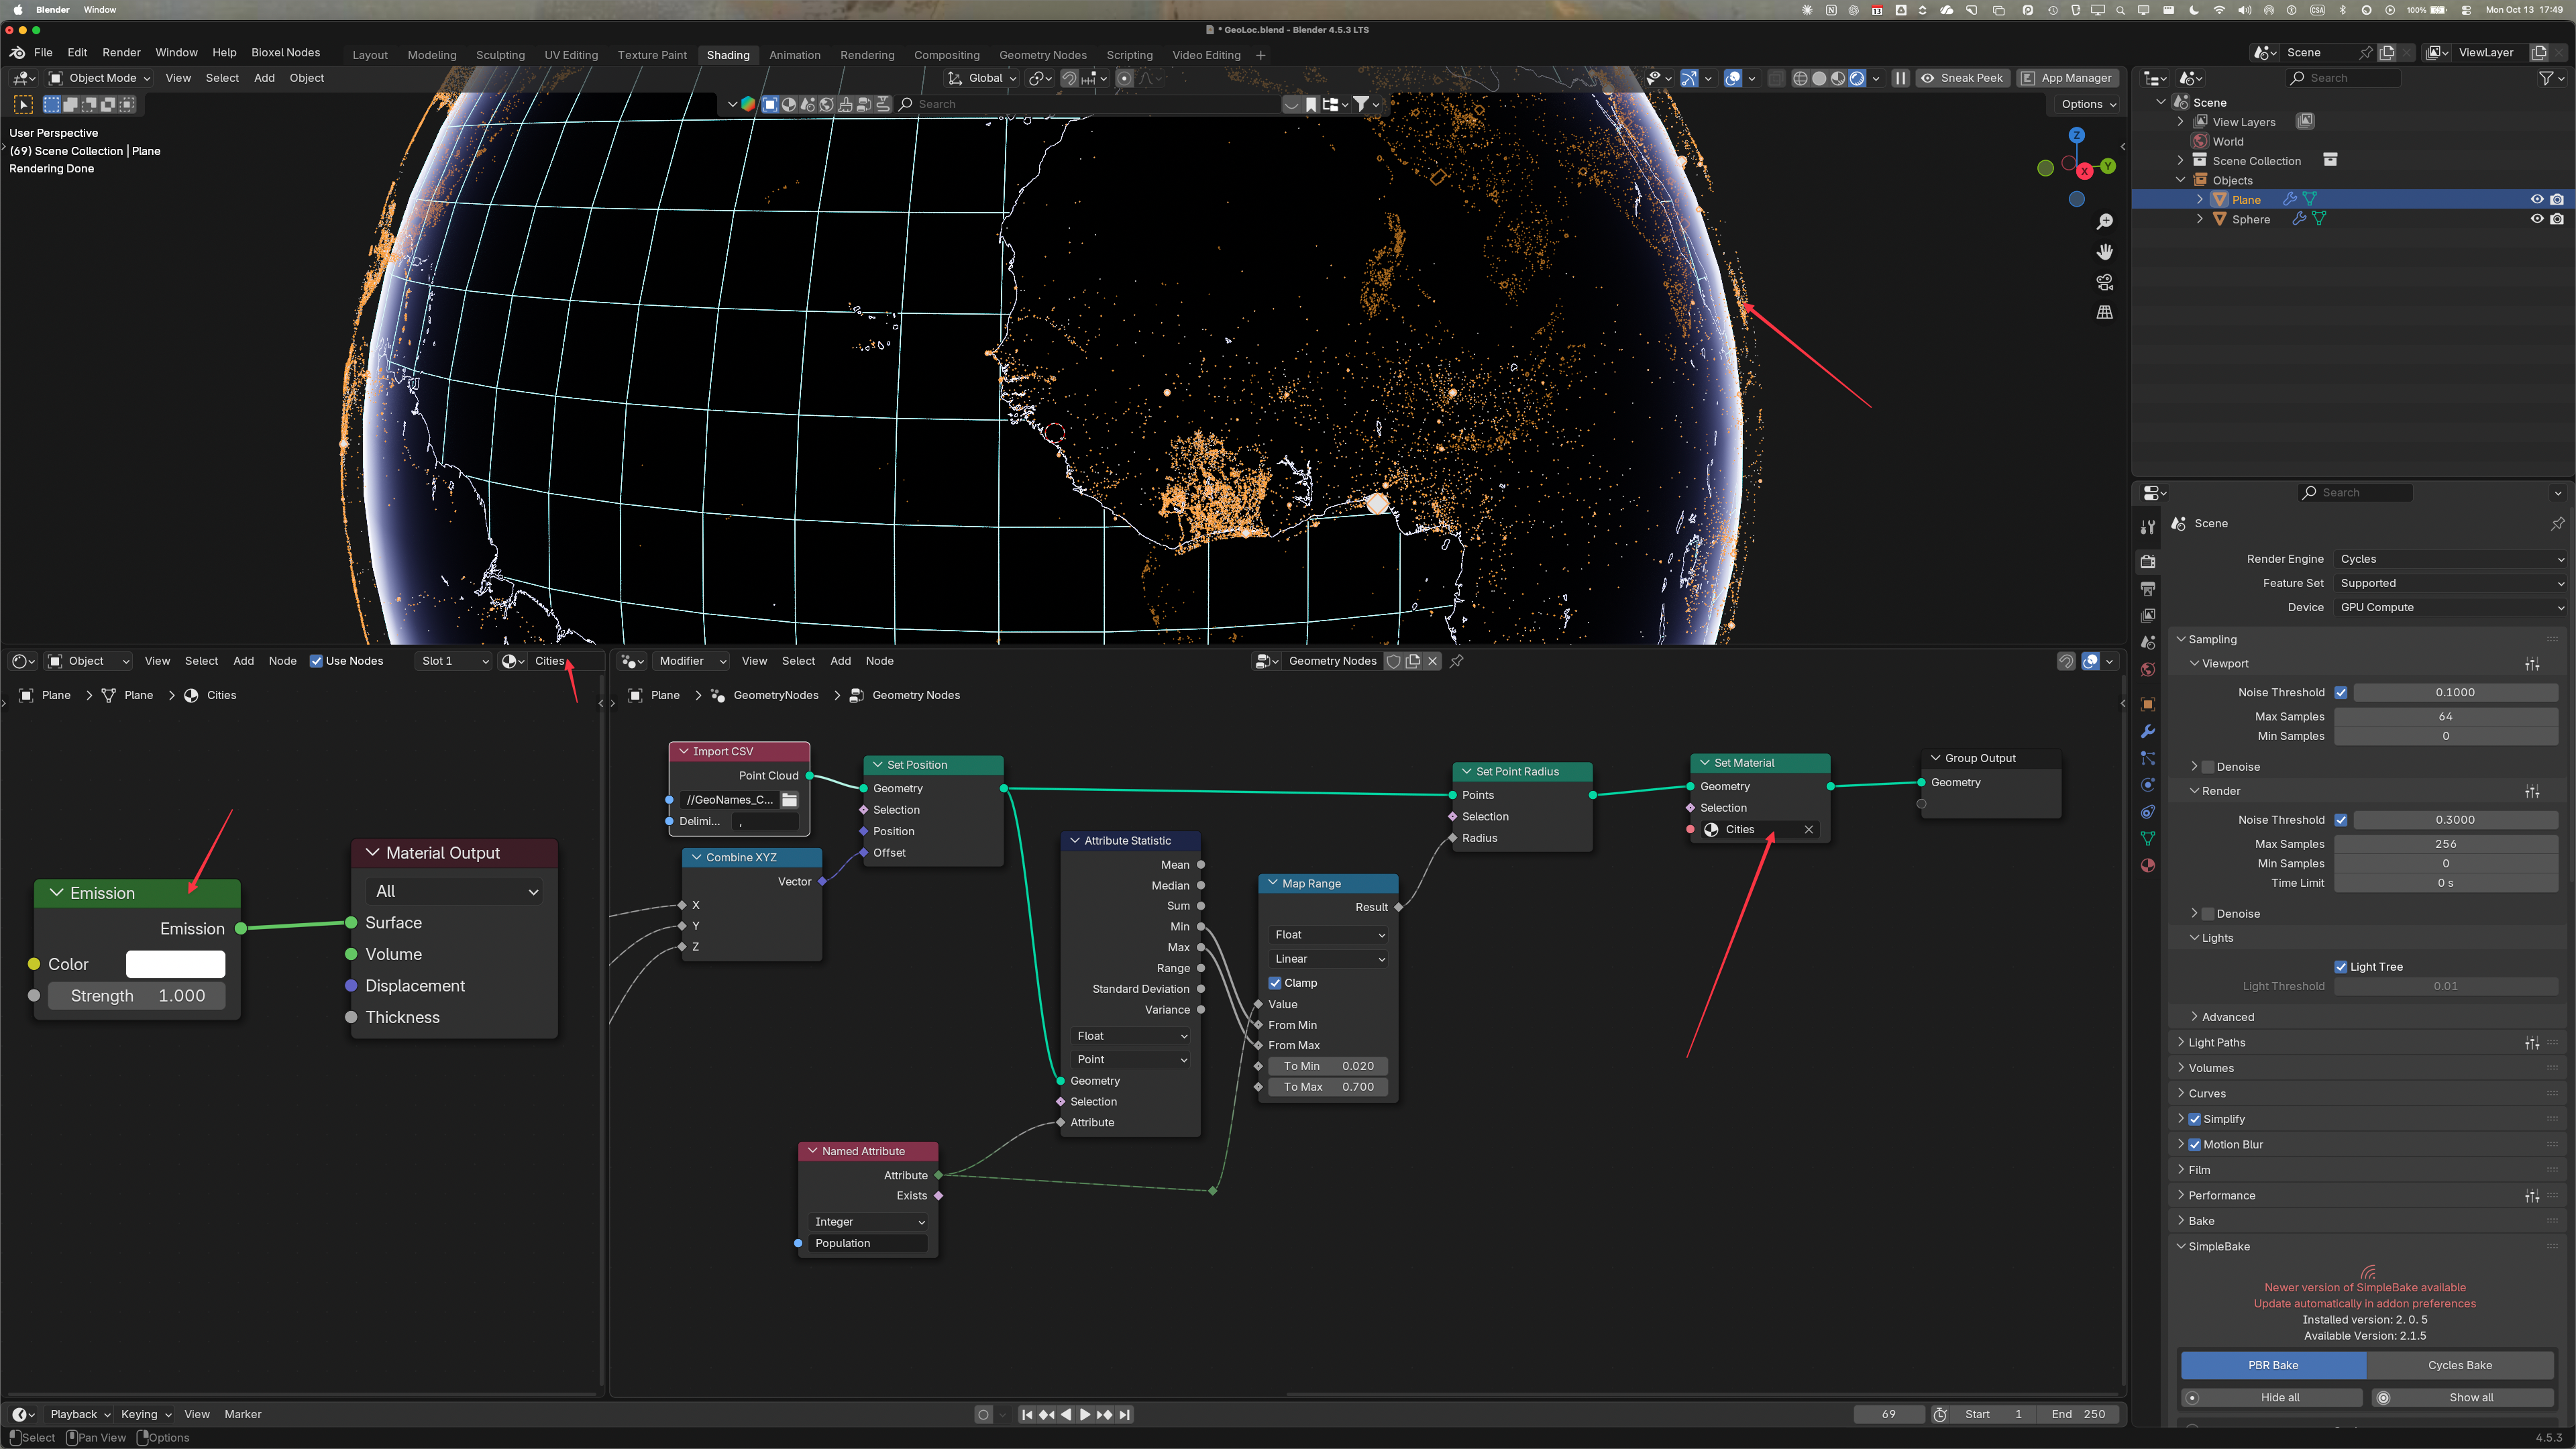2576x1449 pixels.
Task: Open the Feature Set dropdown
Action: tap(2451, 583)
